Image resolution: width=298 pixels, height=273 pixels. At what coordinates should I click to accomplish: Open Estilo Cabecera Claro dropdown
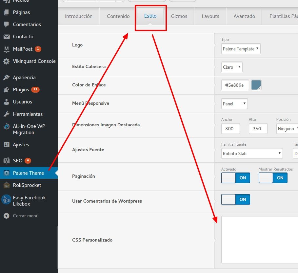coord(232,67)
